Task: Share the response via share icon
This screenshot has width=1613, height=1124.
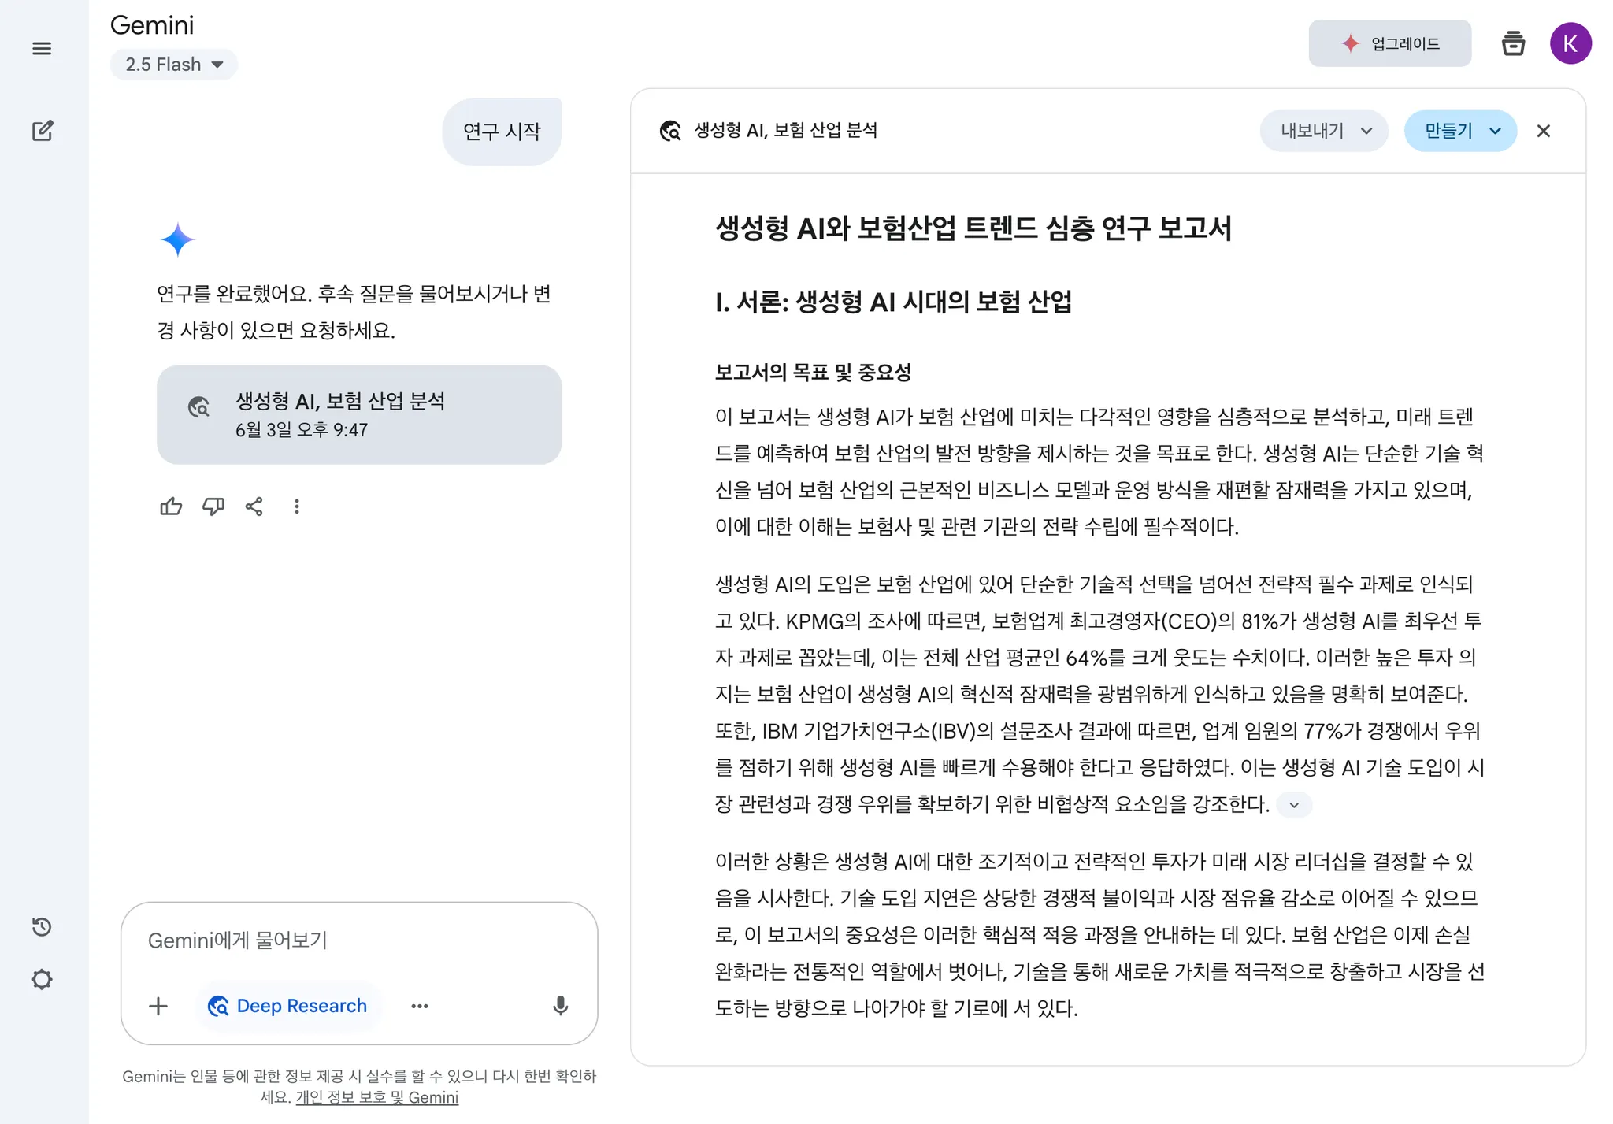Action: tap(254, 506)
